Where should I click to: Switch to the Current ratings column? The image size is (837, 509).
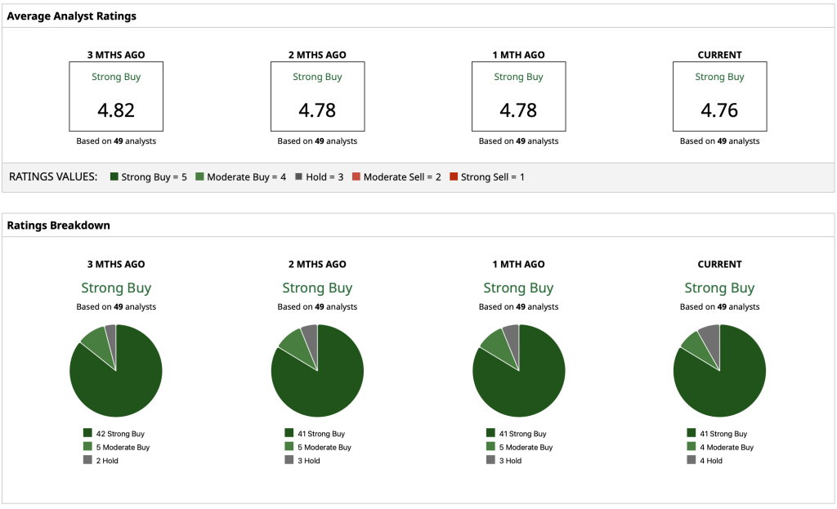(719, 55)
